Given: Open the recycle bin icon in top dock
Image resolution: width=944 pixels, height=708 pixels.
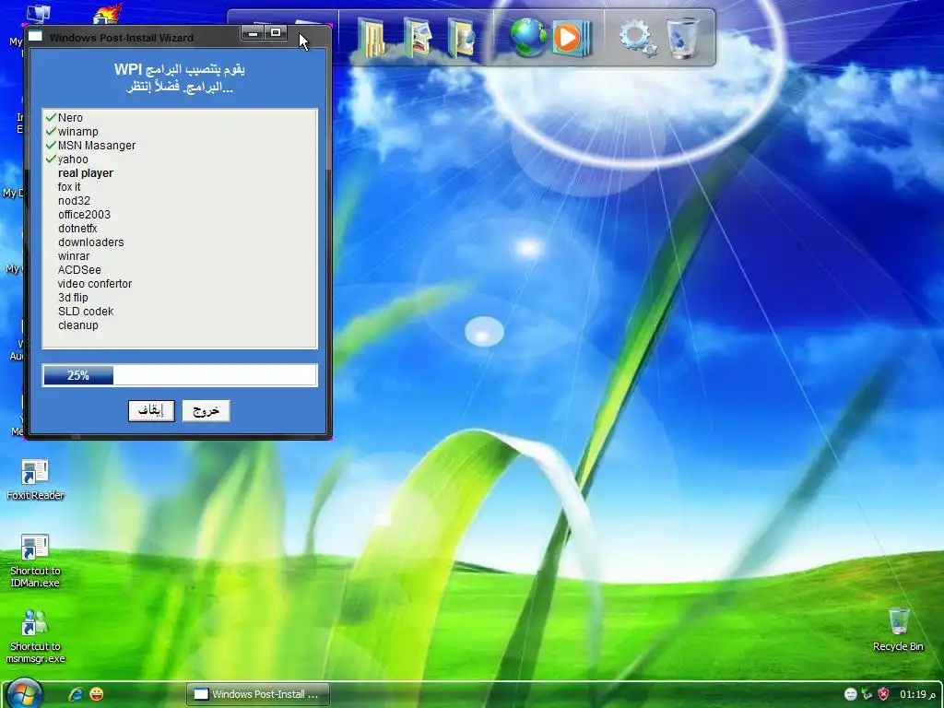Looking at the screenshot, I should pos(683,37).
